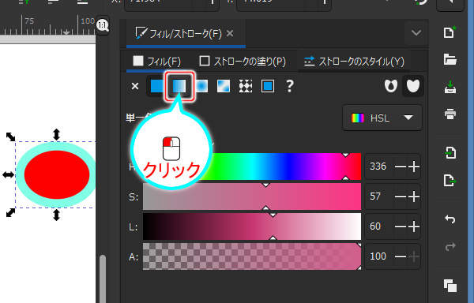Expand the dock panel chevron menu
The image size is (474, 303).
[416, 32]
